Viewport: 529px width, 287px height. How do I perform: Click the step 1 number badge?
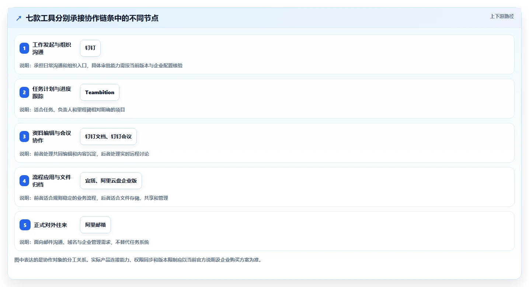tap(24, 48)
